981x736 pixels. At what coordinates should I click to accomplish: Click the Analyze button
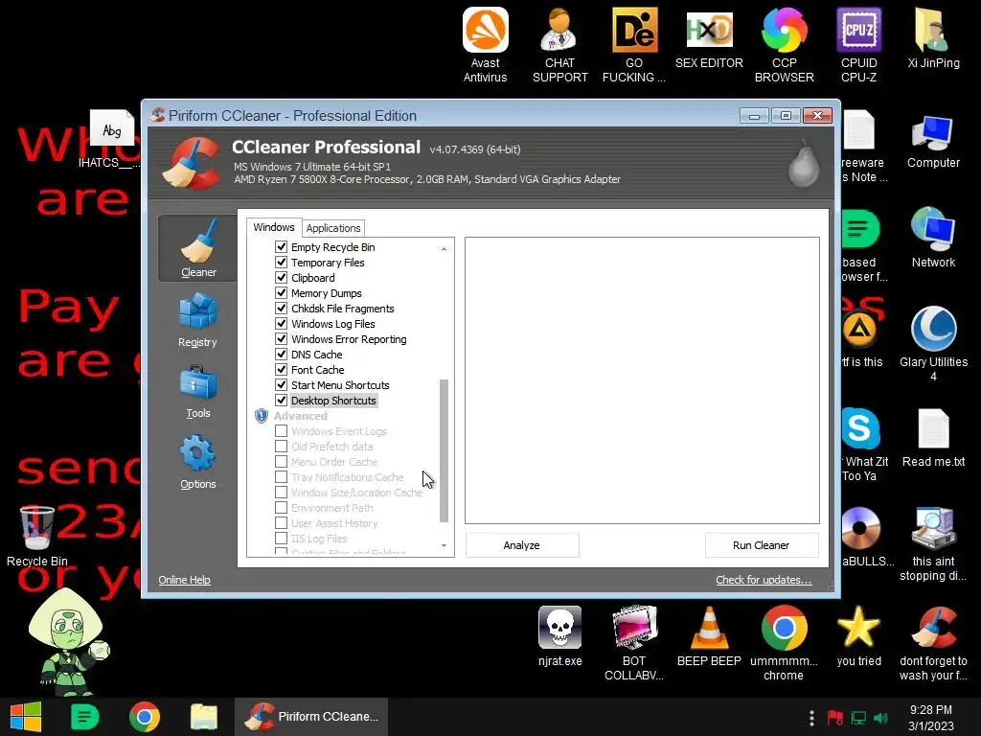(522, 545)
